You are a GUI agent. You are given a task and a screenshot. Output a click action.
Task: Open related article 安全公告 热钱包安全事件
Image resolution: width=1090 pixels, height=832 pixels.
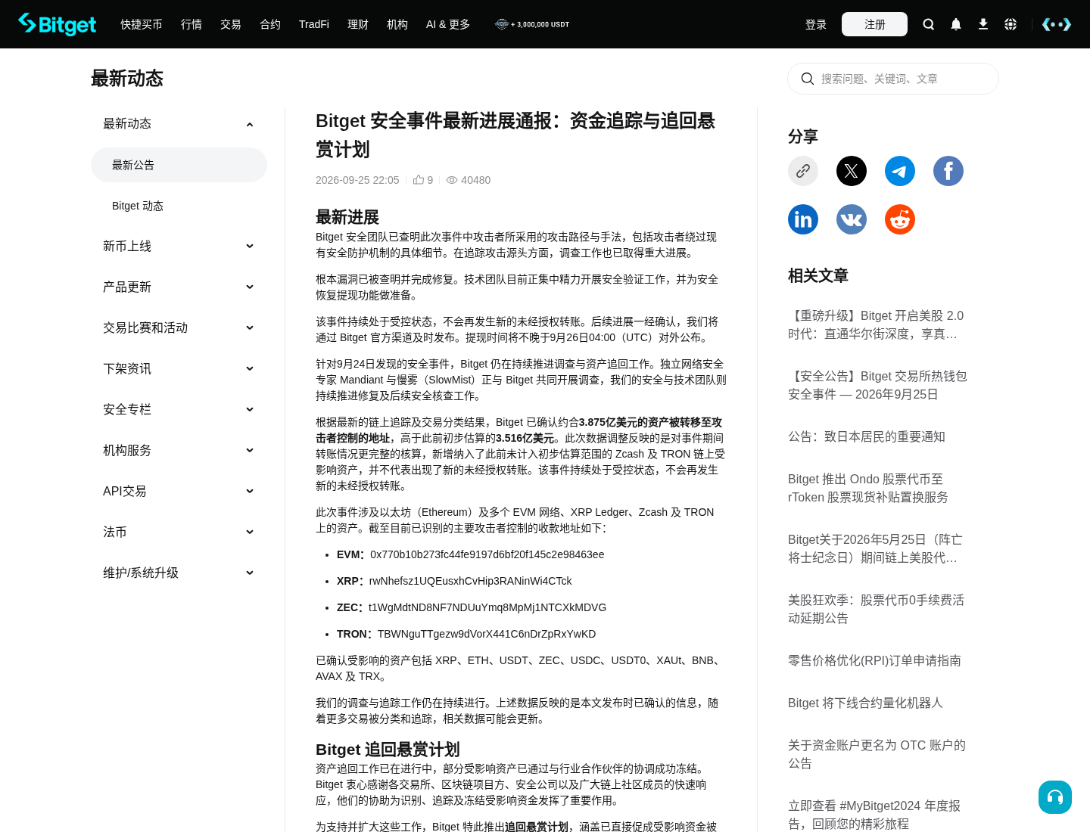pyautogui.click(x=877, y=385)
